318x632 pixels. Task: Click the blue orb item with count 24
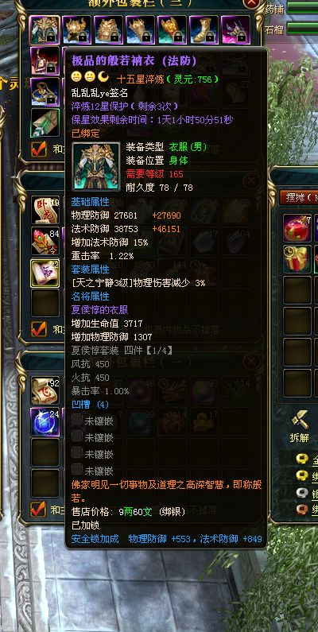click(x=45, y=421)
